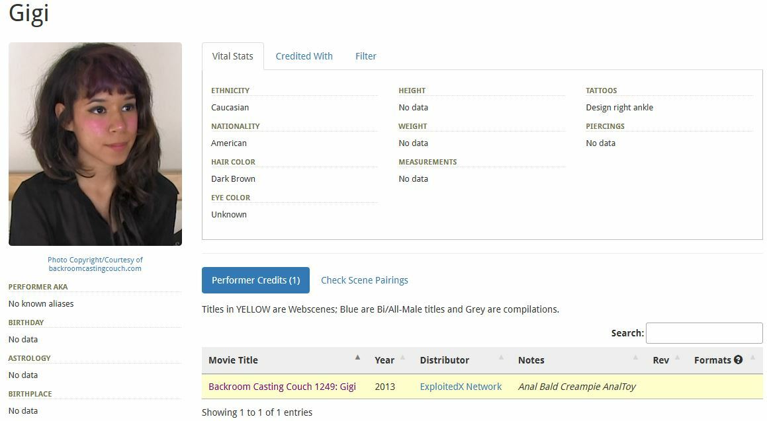Viewport: 767px width, 421px height.
Task: Click the performer profile photo
Action: pyautogui.click(x=95, y=144)
